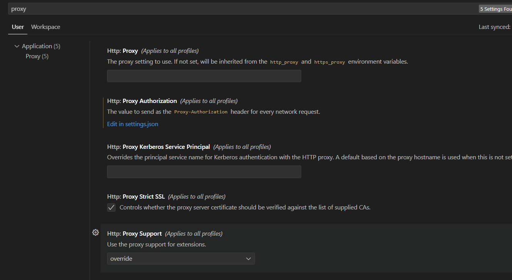Open the Proxy Support dropdown
This screenshot has width=512, height=280.
tap(181, 258)
